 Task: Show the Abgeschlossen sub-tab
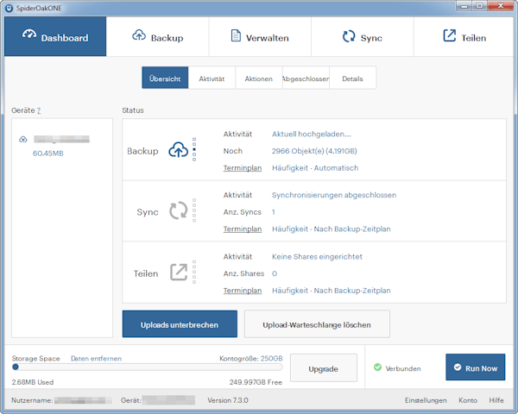(306, 78)
